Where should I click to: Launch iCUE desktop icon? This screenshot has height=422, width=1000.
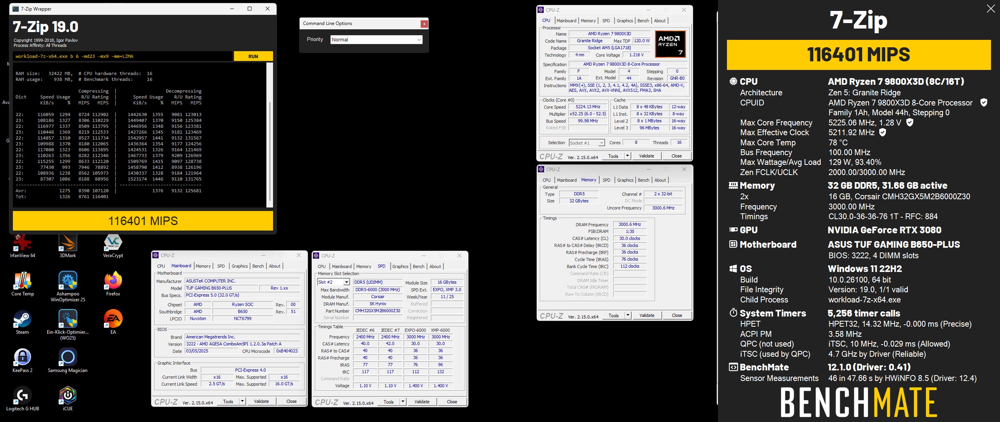point(68,399)
